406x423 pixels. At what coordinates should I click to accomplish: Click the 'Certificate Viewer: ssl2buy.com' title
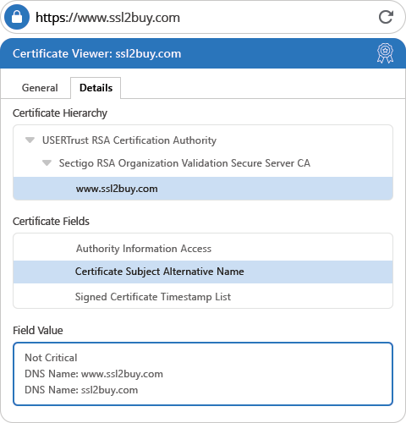tap(97, 53)
